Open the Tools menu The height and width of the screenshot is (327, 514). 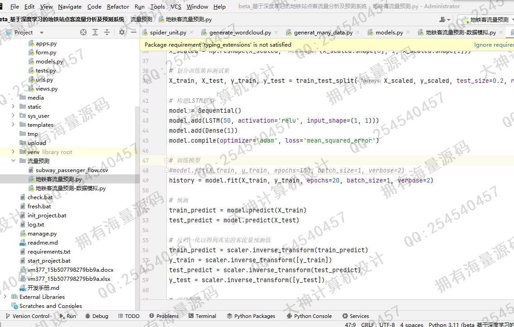point(158,6)
